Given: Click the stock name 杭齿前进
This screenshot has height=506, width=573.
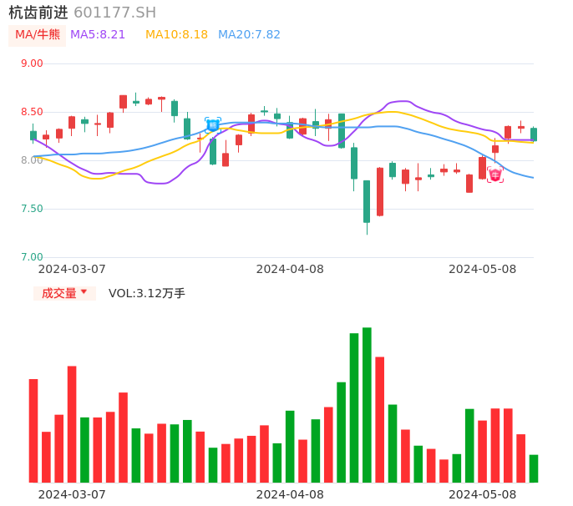Looking at the screenshot, I should (38, 13).
